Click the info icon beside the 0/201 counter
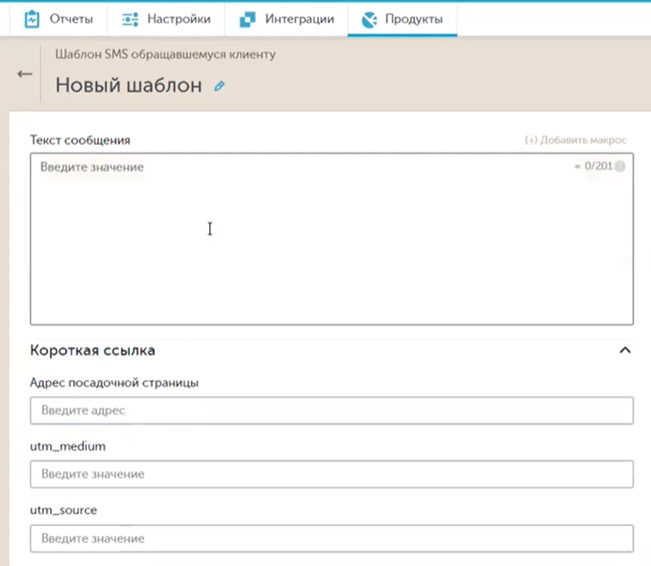Image resolution: width=651 pixels, height=566 pixels. point(620,167)
